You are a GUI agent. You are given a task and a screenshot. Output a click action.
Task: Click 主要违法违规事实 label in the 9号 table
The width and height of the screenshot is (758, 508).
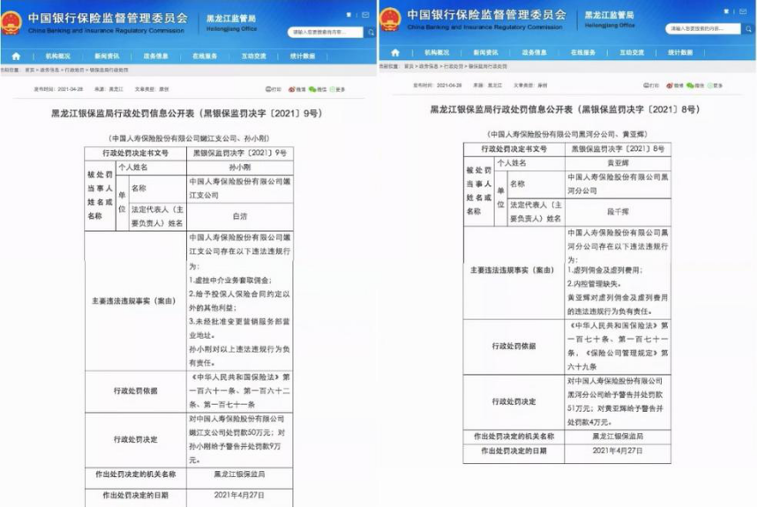coord(133,301)
